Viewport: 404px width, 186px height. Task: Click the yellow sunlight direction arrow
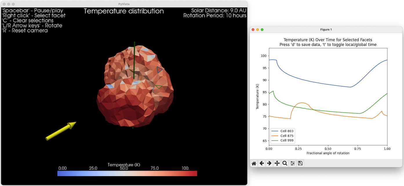click(x=61, y=131)
